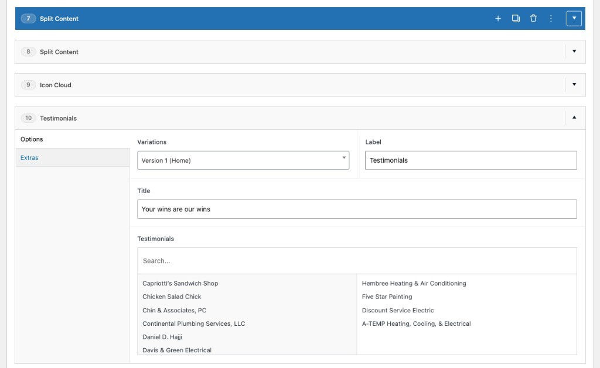Open more options on Split Content 7
600x368 pixels.
tap(551, 18)
